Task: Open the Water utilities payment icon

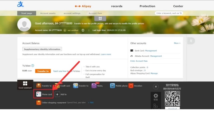Action: tap(94, 86)
